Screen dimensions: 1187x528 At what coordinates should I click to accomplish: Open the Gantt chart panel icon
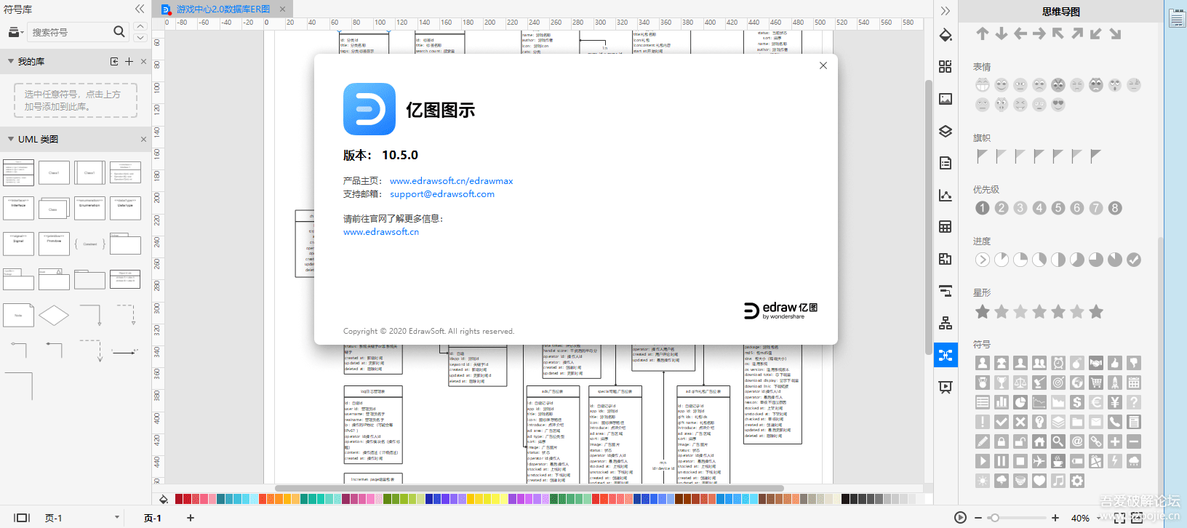(946, 291)
